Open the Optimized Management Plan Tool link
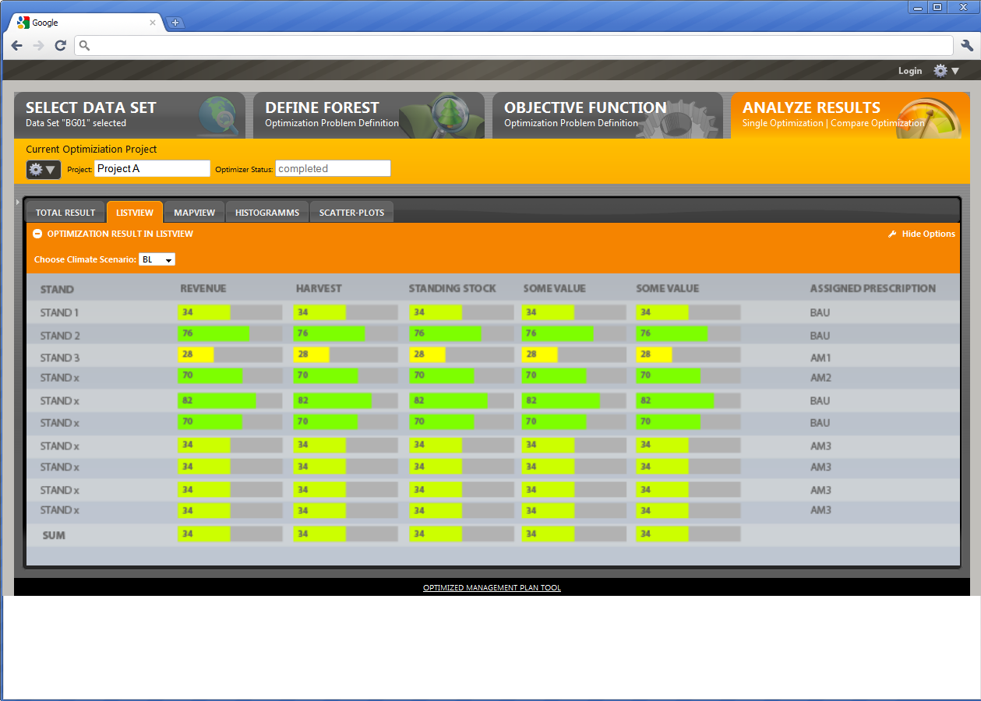The width and height of the screenshot is (981, 701). (x=492, y=588)
